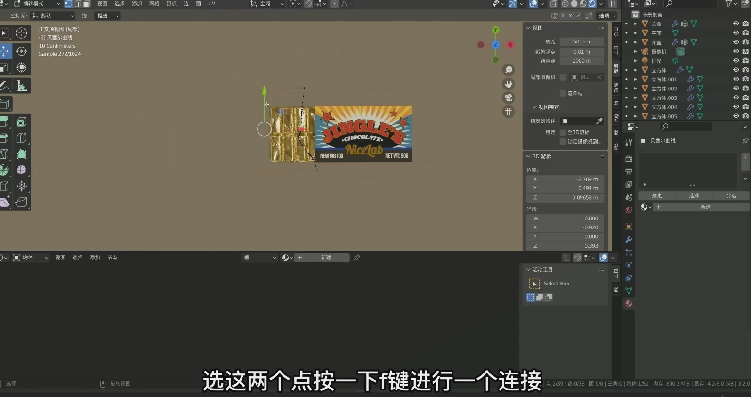Activate the Move tool

coord(6,51)
